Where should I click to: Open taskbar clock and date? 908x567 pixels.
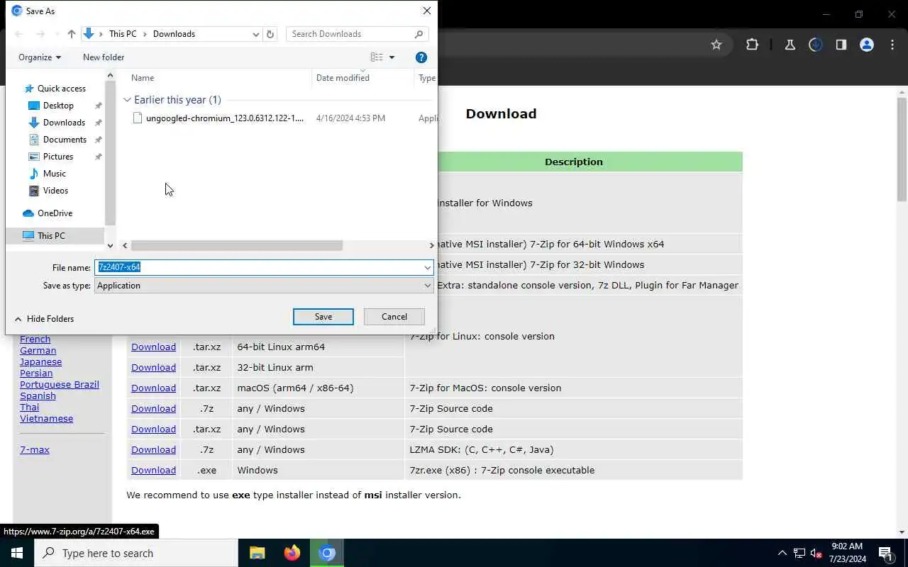click(846, 553)
